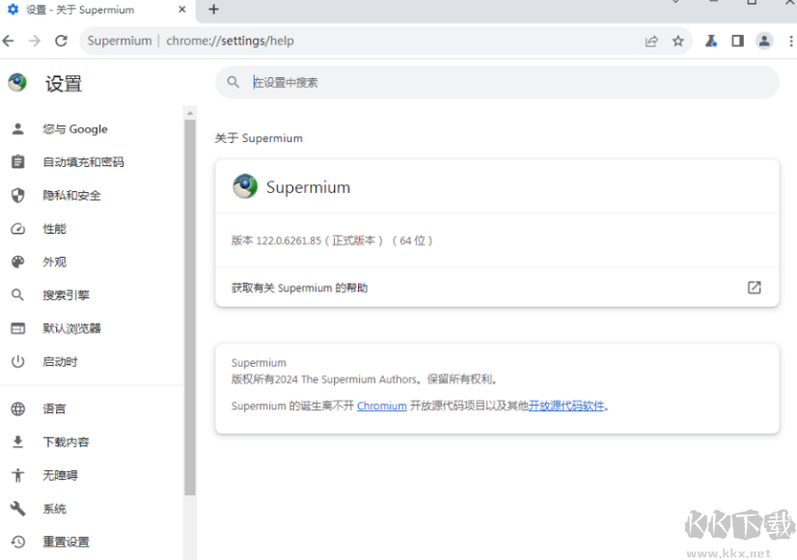
Task: Select the 设置 - 关于 Supermium tab
Action: click(x=97, y=11)
